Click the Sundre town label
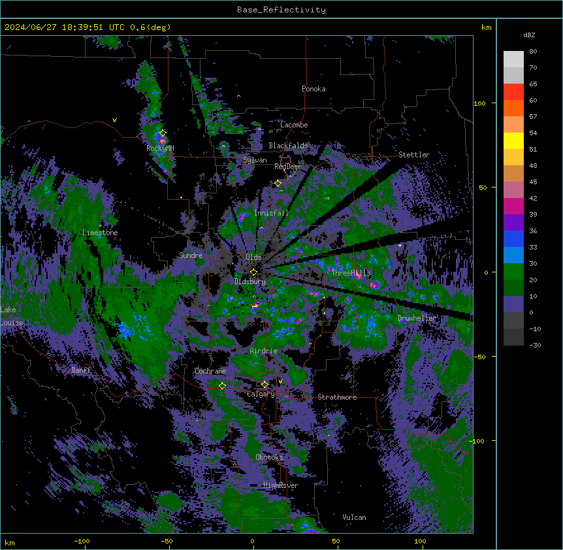Image resolution: width=563 pixels, height=550 pixels. point(191,255)
